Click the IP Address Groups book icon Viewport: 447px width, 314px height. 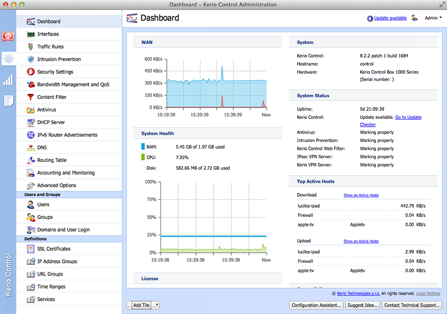31,261
